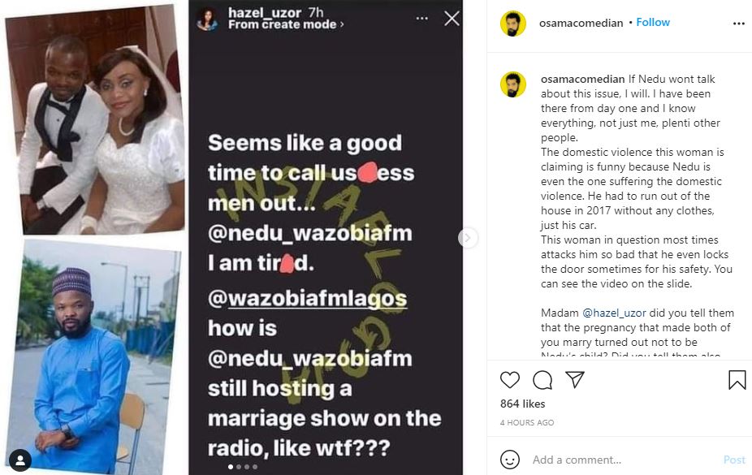Follow osamacomedian
Image resolution: width=752 pixels, height=475 pixels.
653,23
